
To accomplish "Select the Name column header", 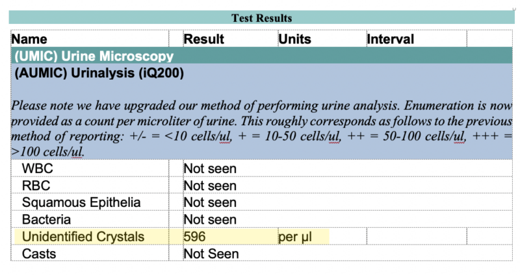I will coord(29,39).
